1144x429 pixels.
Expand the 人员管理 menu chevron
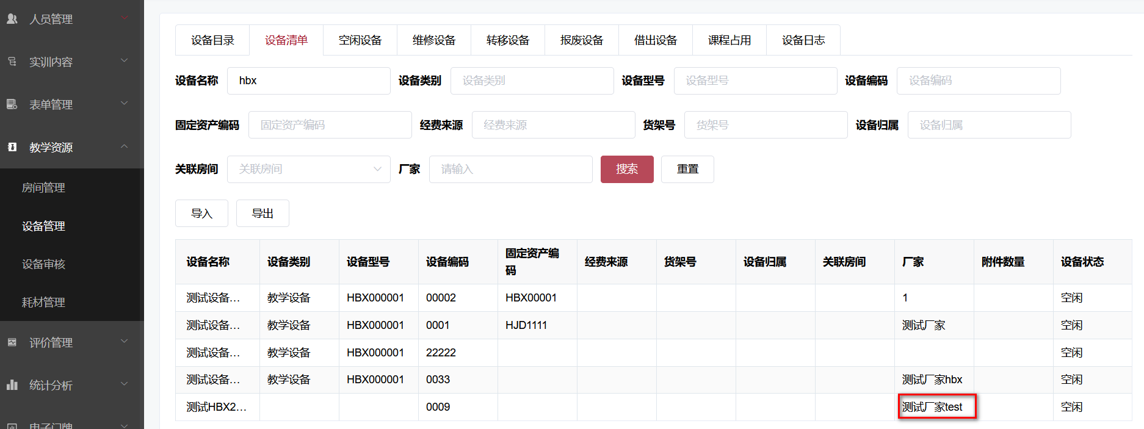[x=125, y=18]
